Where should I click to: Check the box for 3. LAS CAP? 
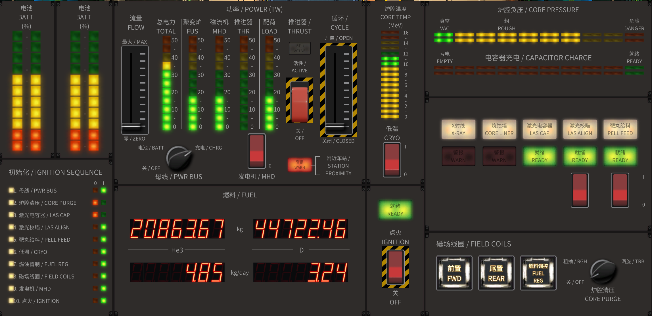(11, 215)
